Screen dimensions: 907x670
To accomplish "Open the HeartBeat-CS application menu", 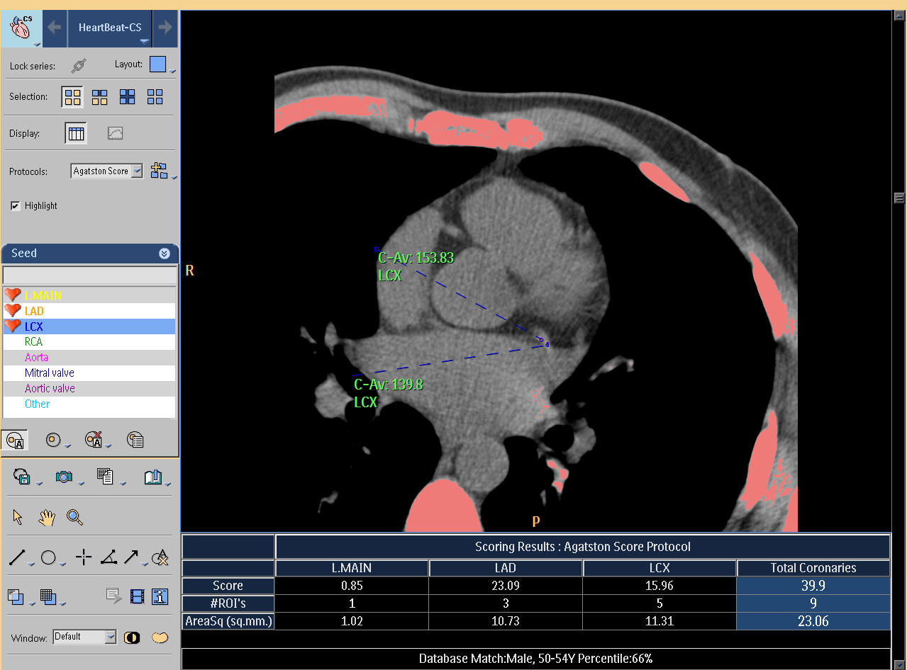I will coord(110,28).
